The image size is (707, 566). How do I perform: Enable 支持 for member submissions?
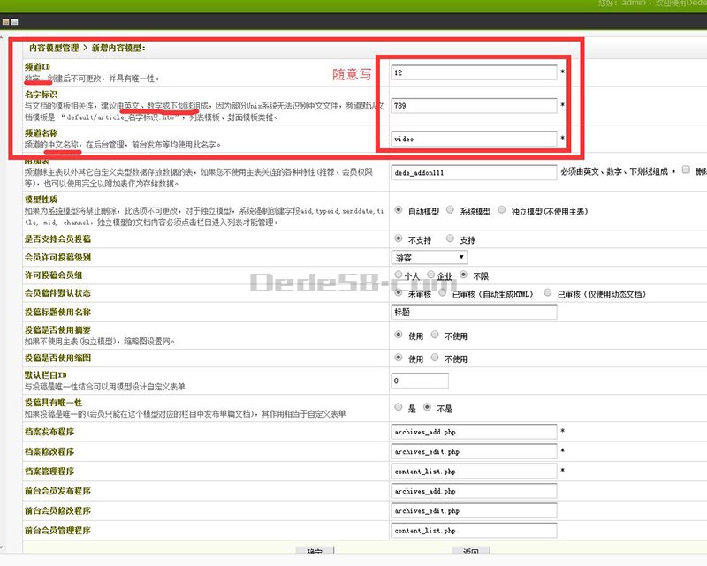(x=451, y=239)
